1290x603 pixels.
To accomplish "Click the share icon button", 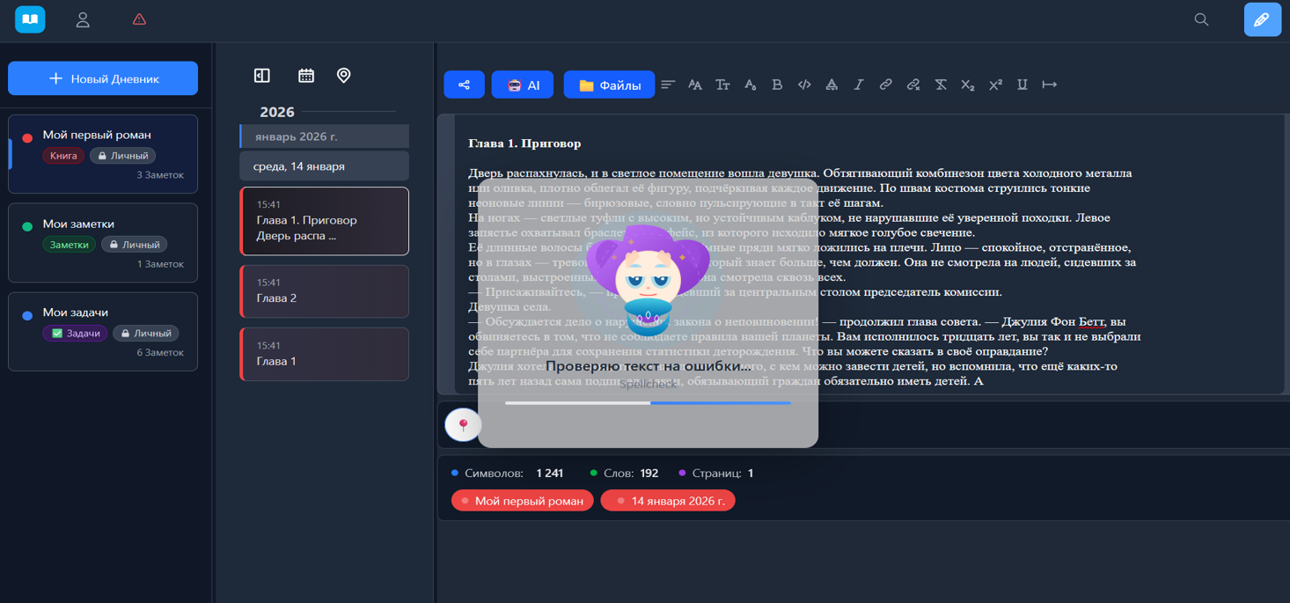I will (464, 85).
